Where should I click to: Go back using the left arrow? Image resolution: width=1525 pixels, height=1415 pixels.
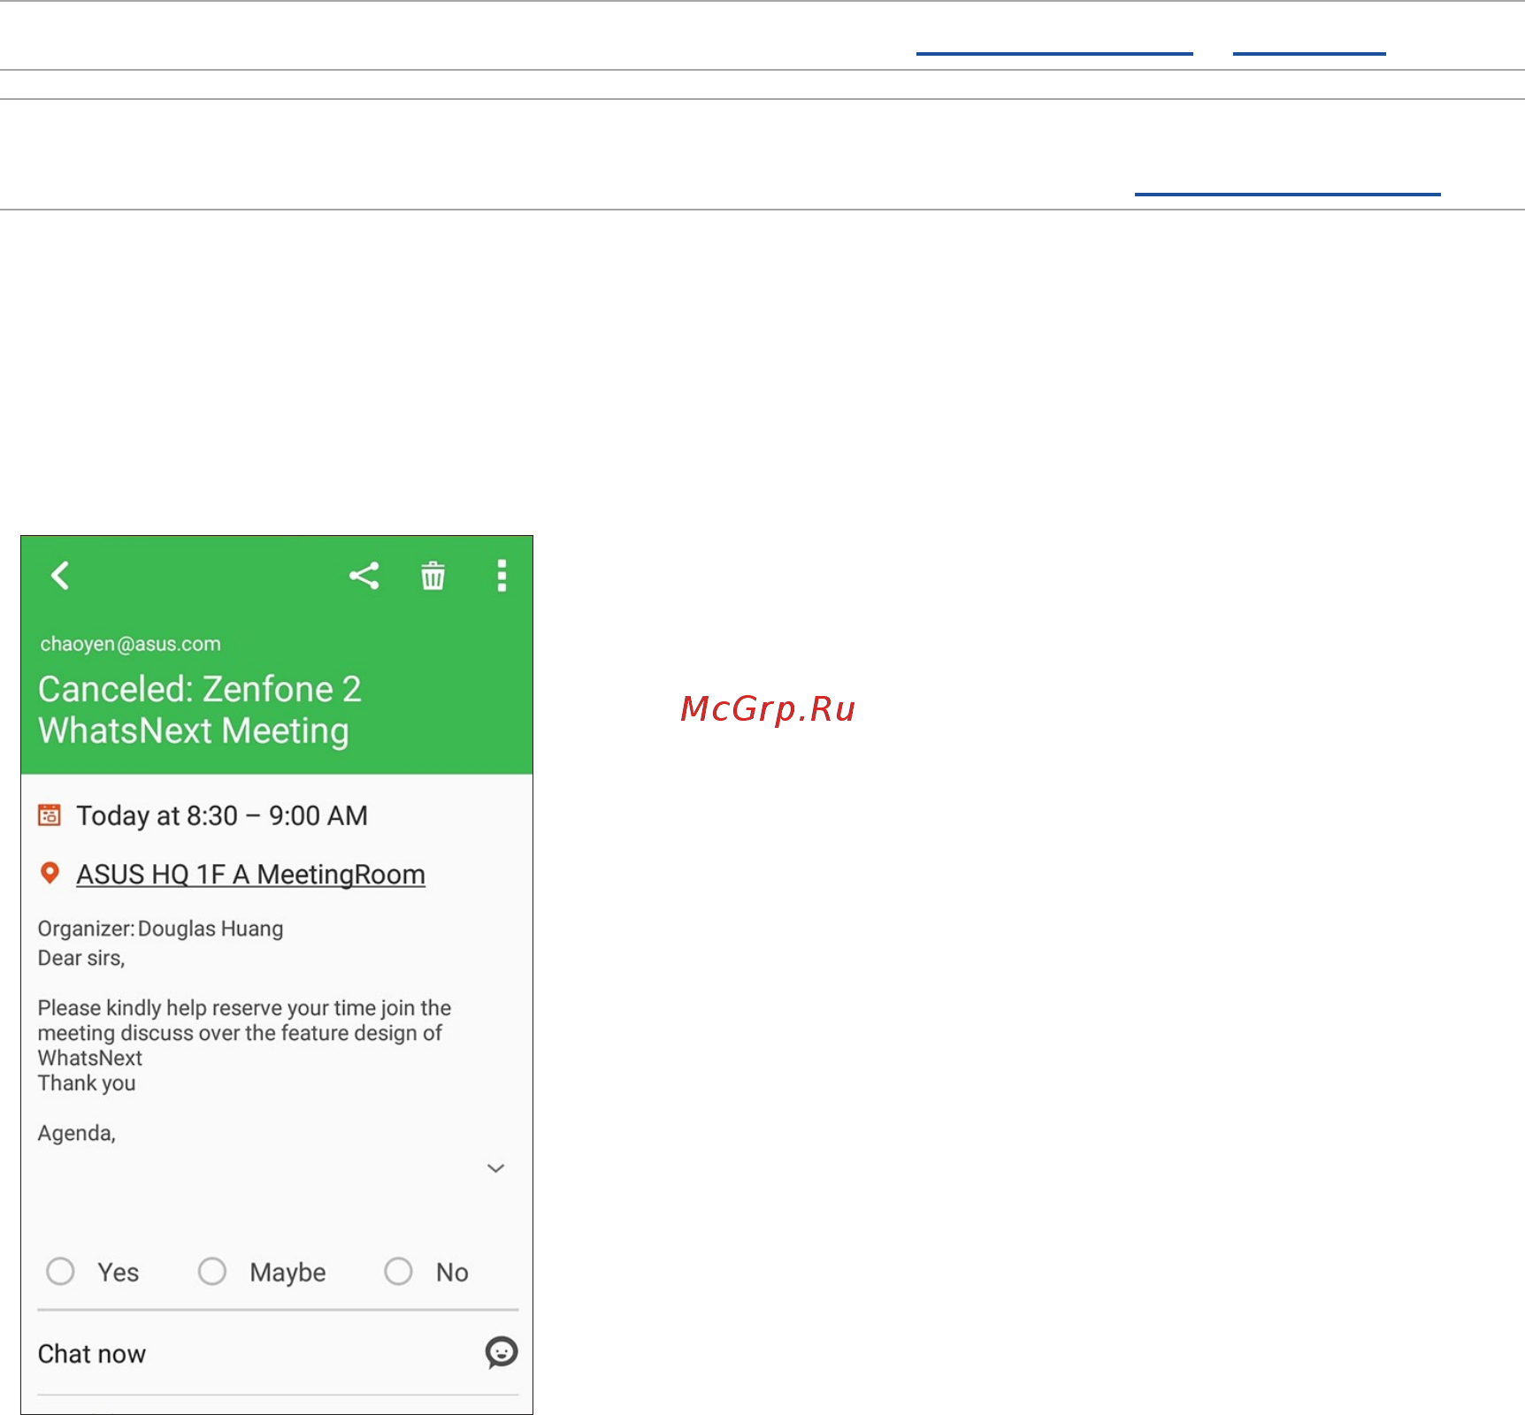click(x=60, y=576)
